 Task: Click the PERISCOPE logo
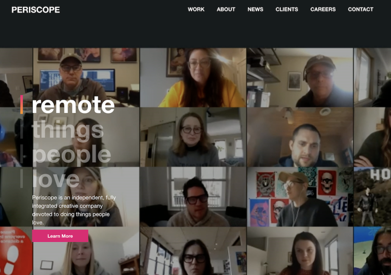coord(36,10)
